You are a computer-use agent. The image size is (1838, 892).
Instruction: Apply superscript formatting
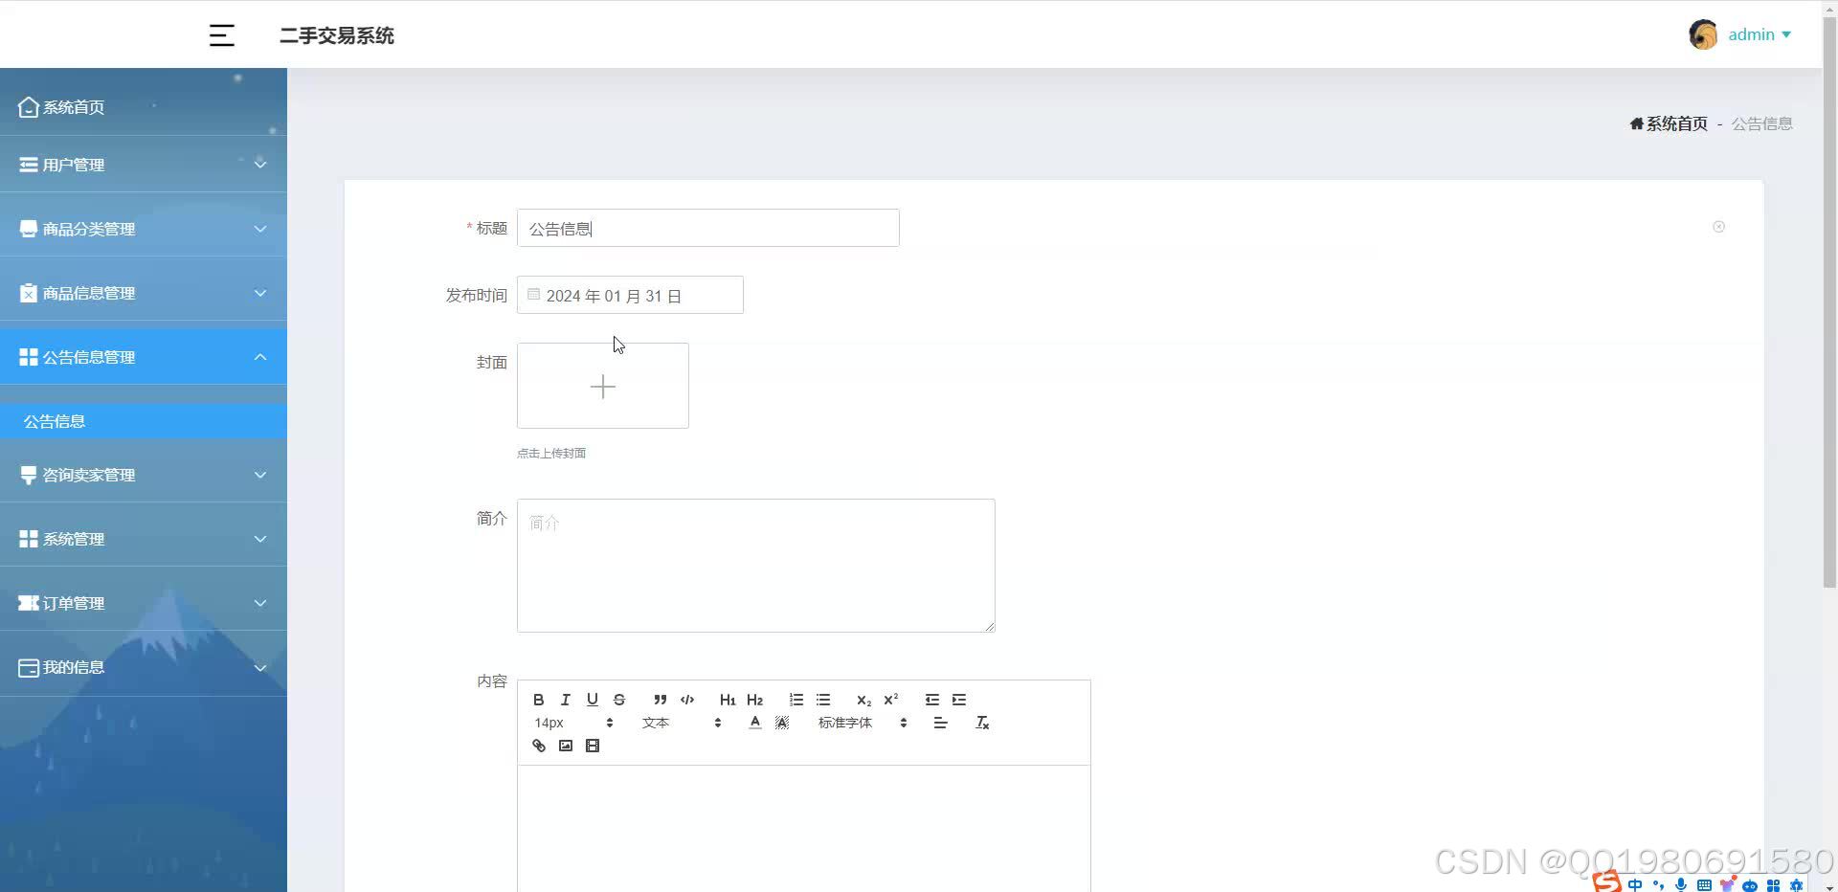pos(891,700)
